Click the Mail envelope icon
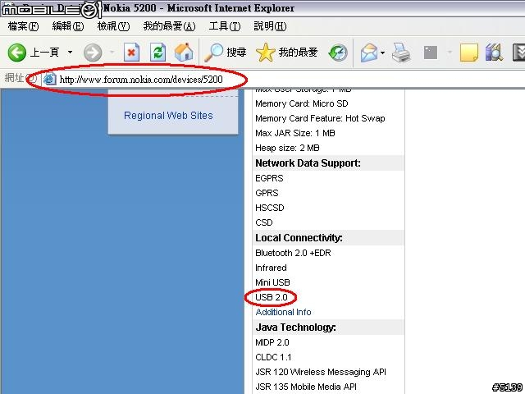Image resolution: width=525 pixels, height=394 pixels. click(x=369, y=53)
